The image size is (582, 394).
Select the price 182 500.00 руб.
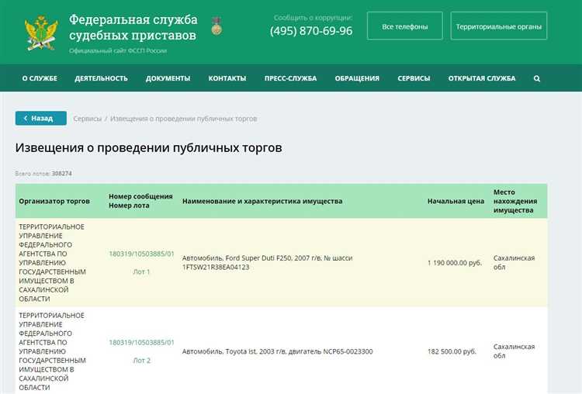(452, 351)
